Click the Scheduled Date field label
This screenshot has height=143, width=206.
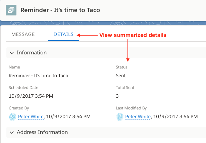[23, 88]
